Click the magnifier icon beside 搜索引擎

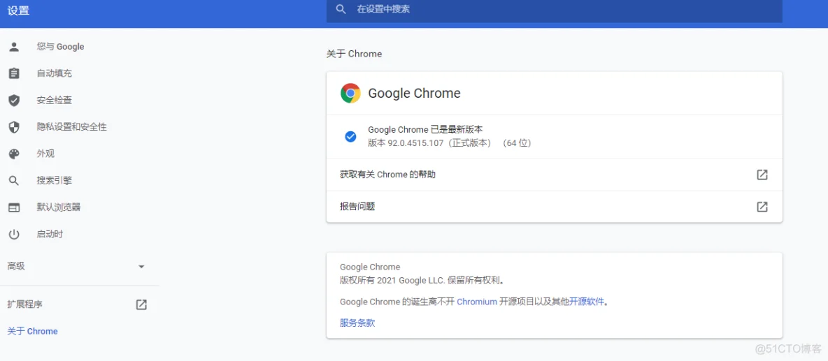14,181
